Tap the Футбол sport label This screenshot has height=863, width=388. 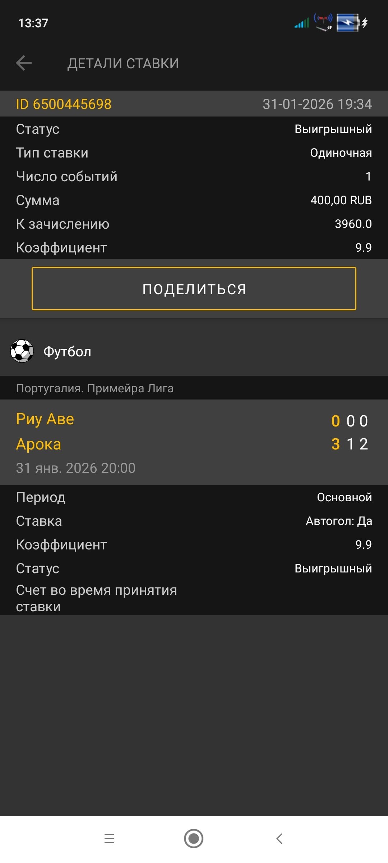pyautogui.click(x=67, y=352)
